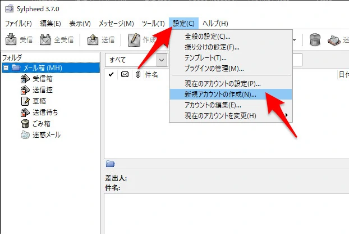Click the trash can delete toolbar icon
The height and width of the screenshot is (234, 349).
[x=315, y=39]
